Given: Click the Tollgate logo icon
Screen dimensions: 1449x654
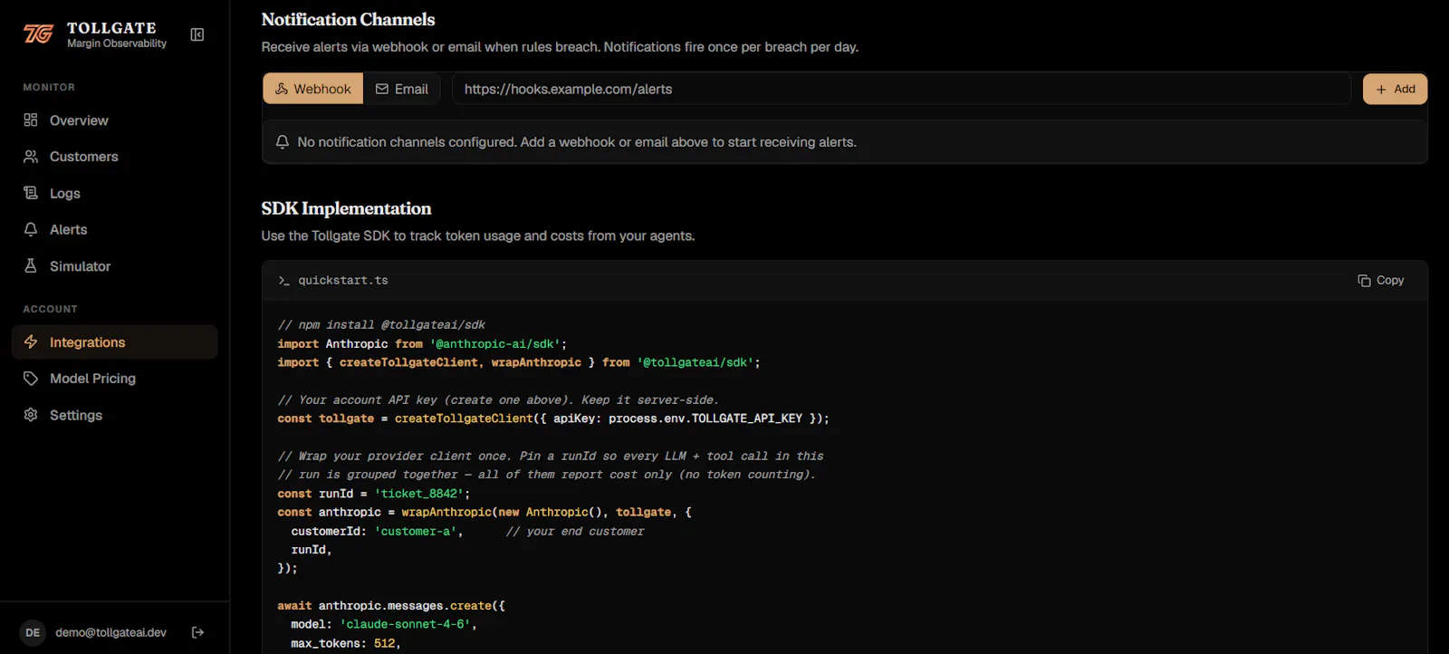Looking at the screenshot, I should (x=38, y=34).
